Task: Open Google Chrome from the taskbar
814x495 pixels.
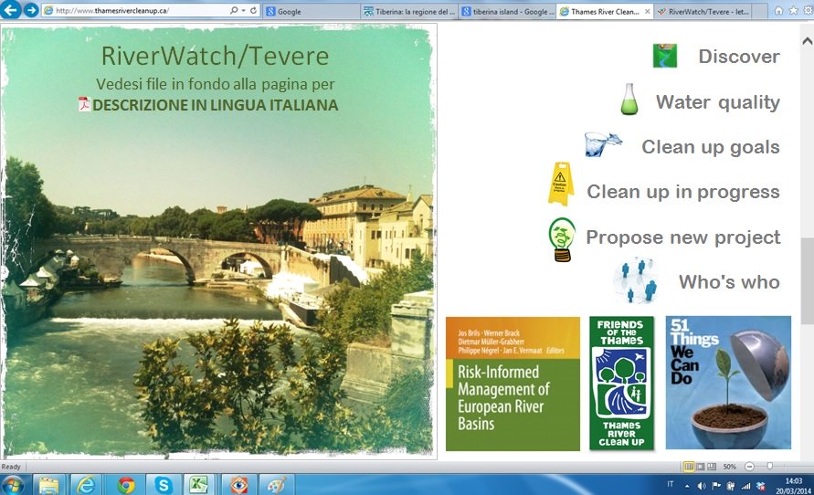Action: 126,483
